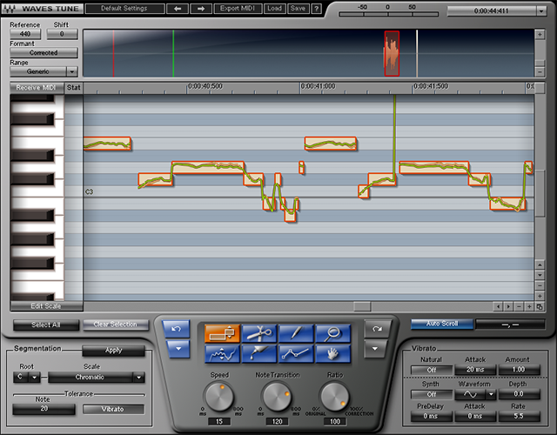
Task: Click the Undo arrow button
Action: [x=176, y=329]
